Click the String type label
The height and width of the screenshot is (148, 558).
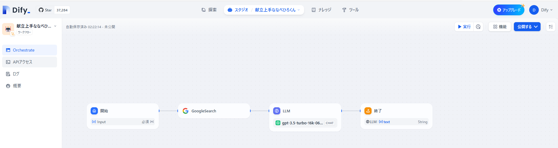point(423,122)
